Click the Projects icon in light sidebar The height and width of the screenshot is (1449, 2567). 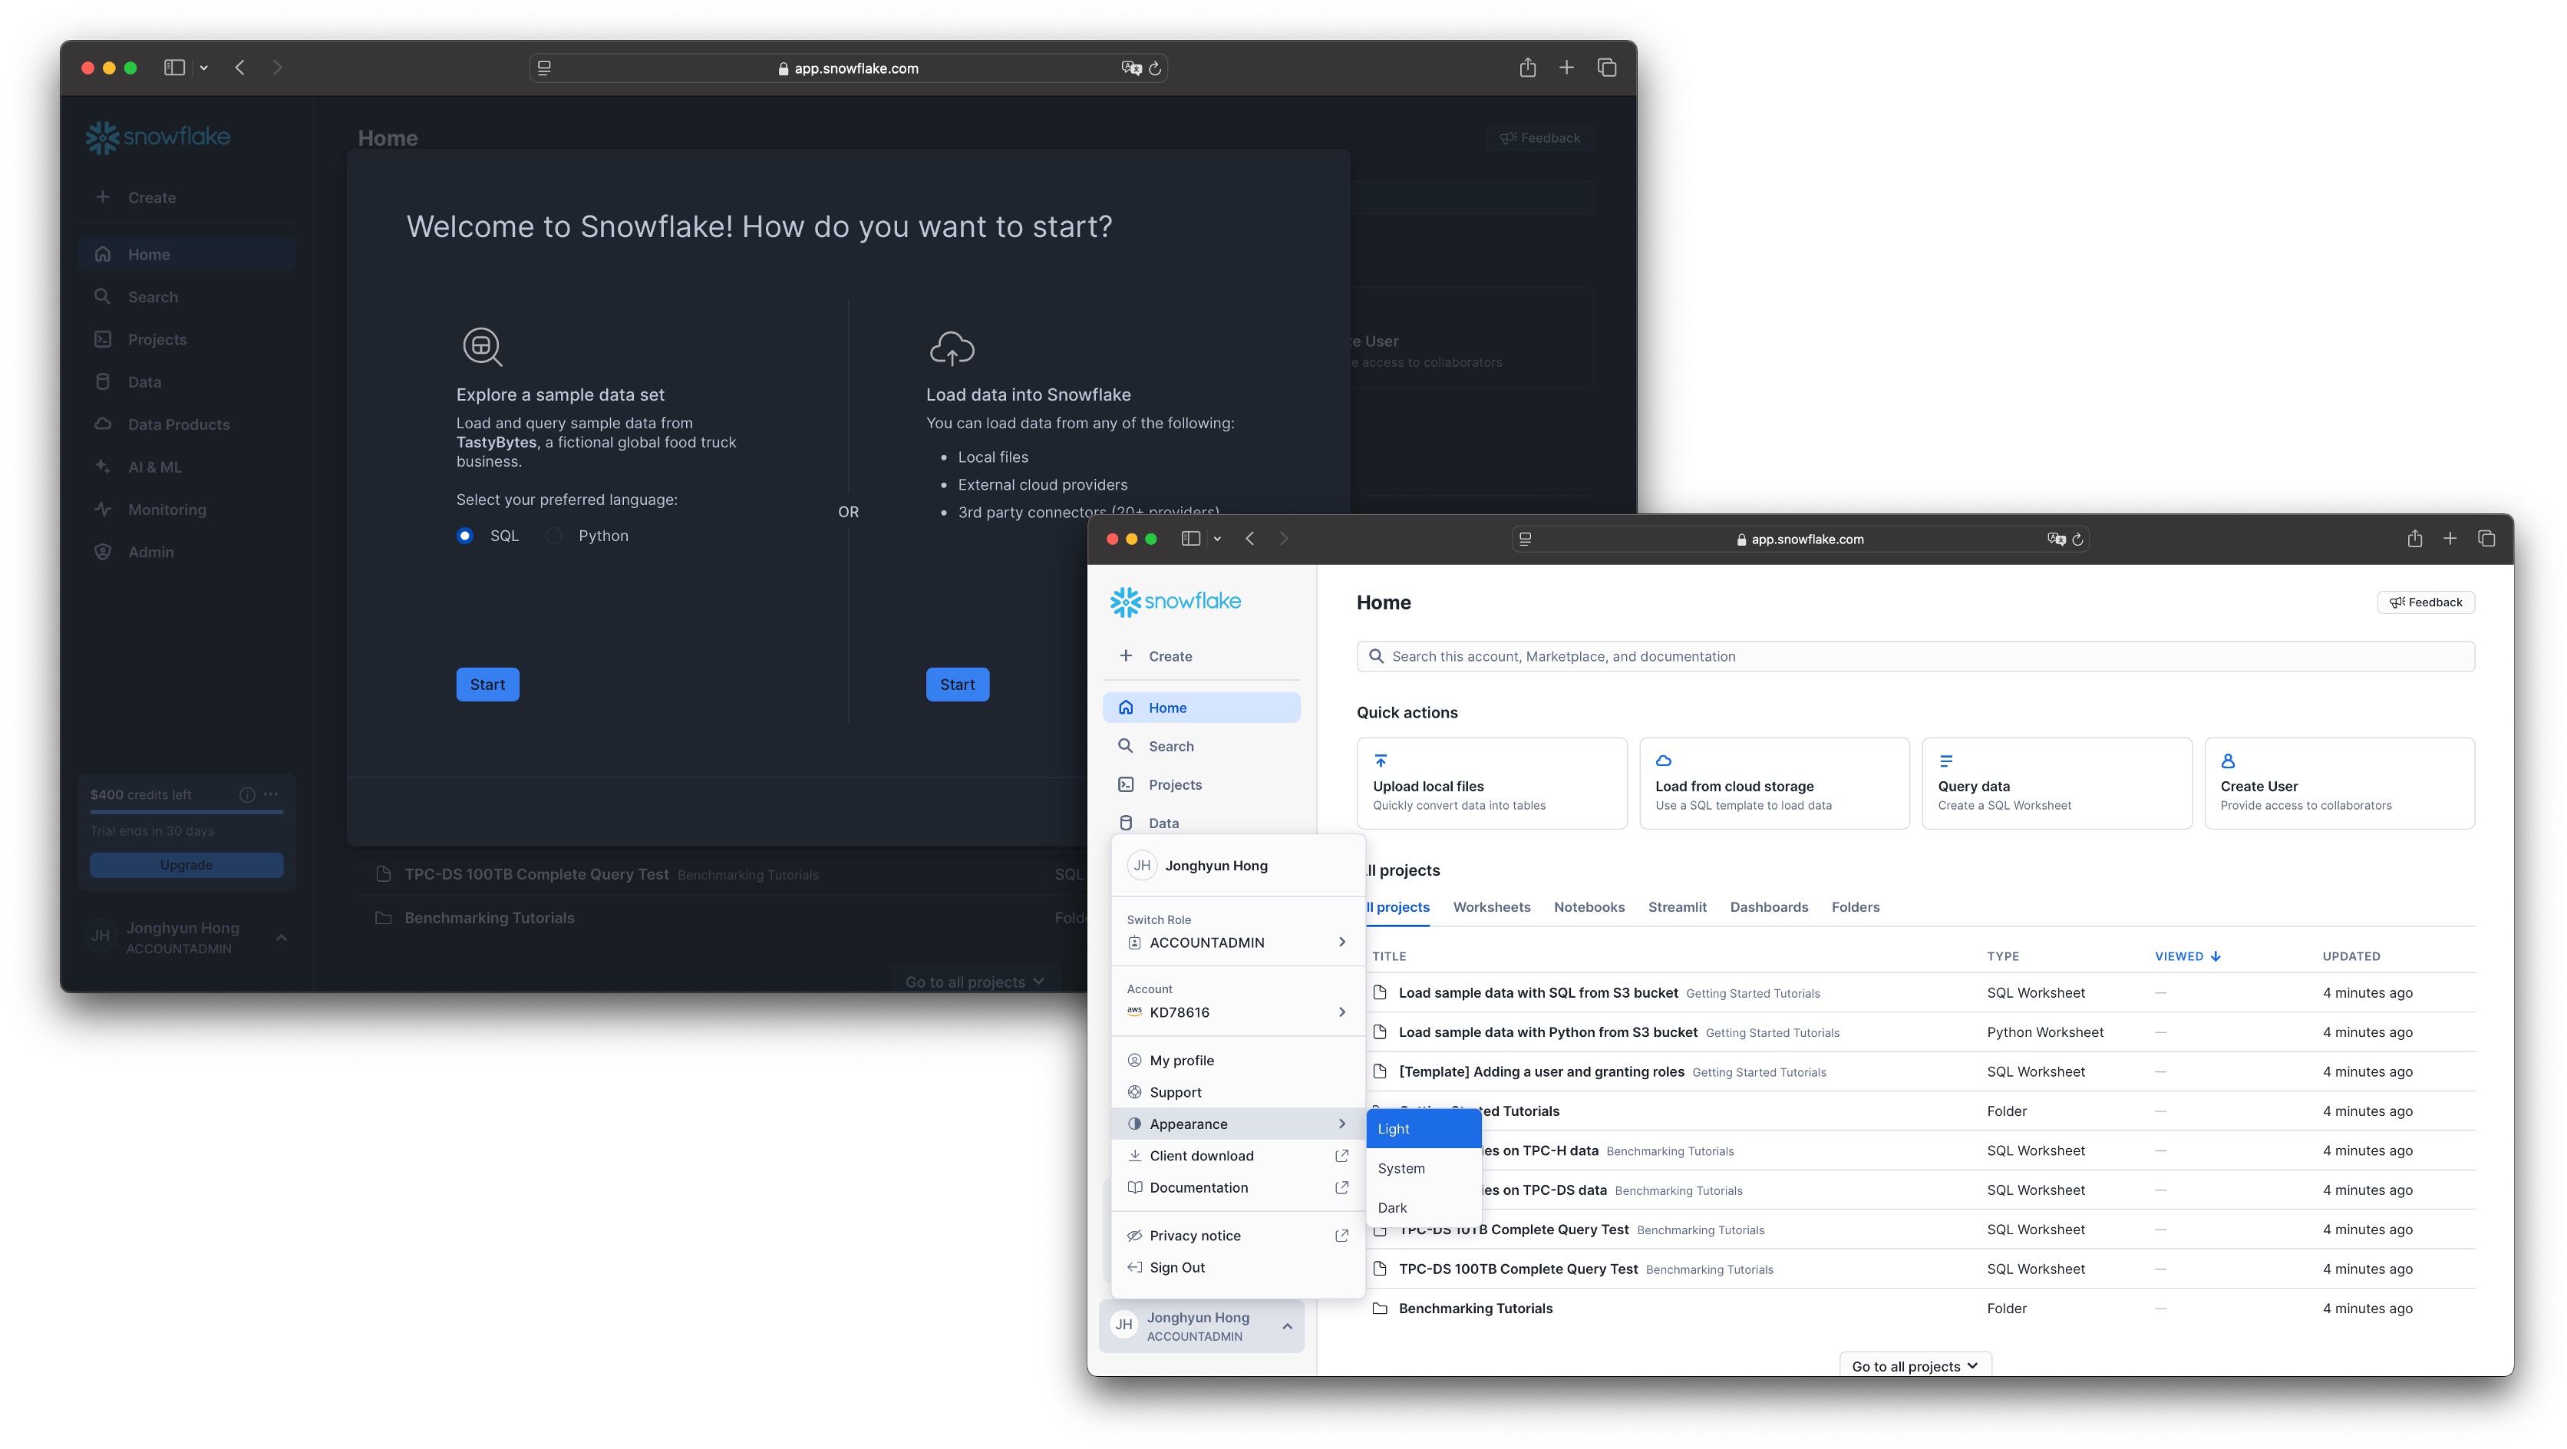pos(1126,784)
